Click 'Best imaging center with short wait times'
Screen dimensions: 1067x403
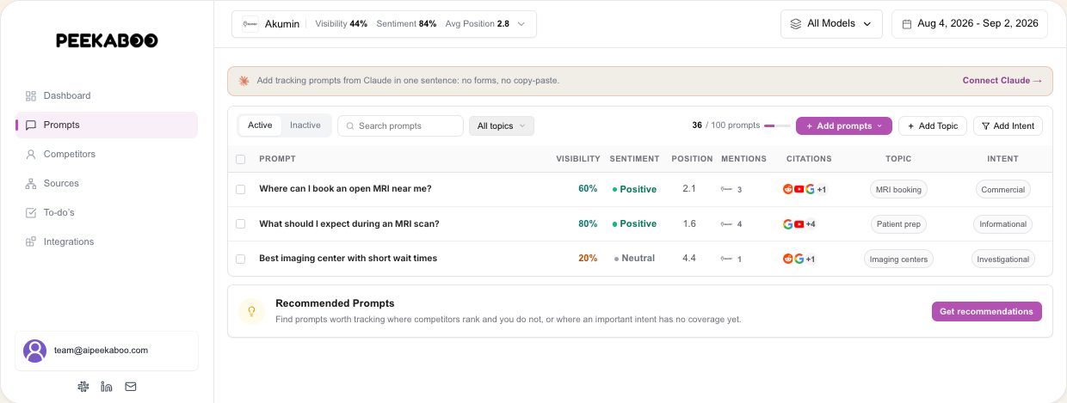click(348, 259)
